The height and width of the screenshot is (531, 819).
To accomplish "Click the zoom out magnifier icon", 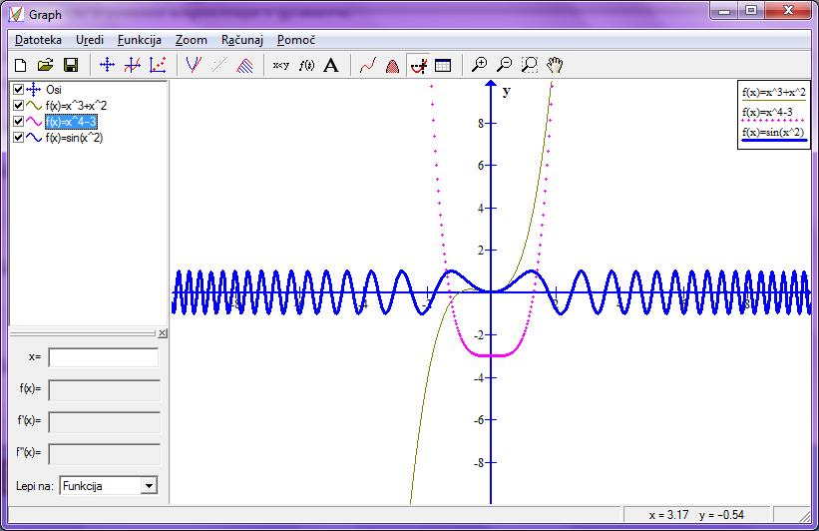I will point(505,65).
